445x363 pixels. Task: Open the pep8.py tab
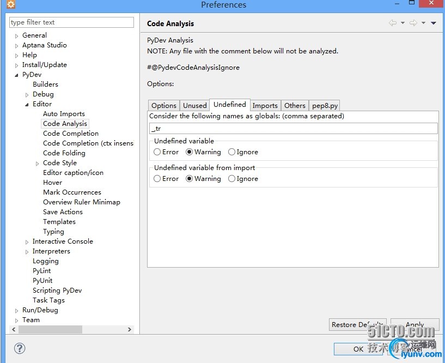coord(325,105)
